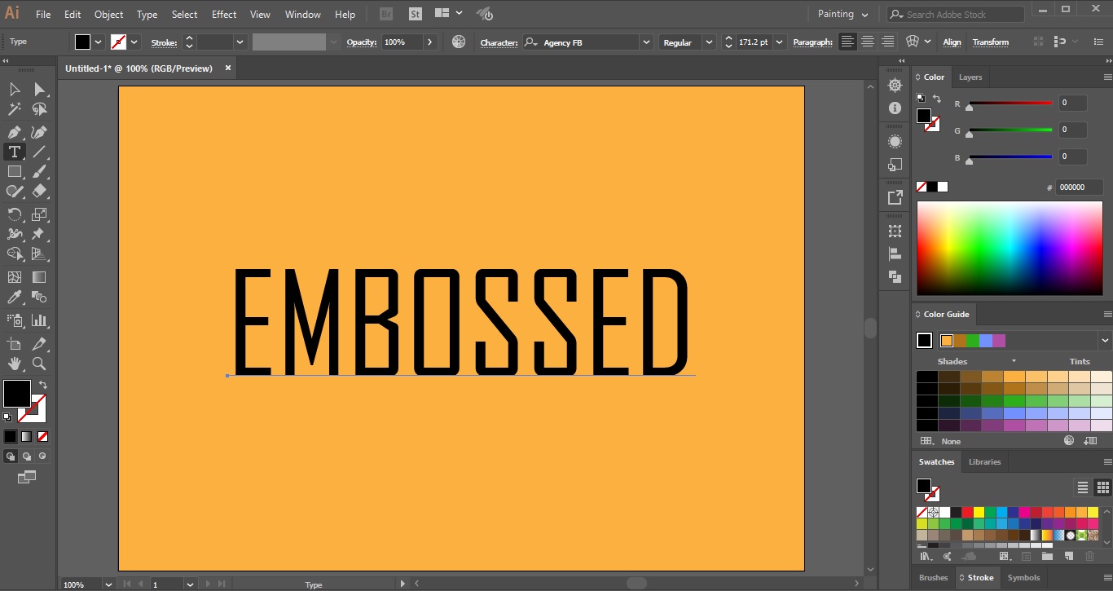Open the Object menu
Viewport: 1113px width, 591px height.
(x=108, y=14)
